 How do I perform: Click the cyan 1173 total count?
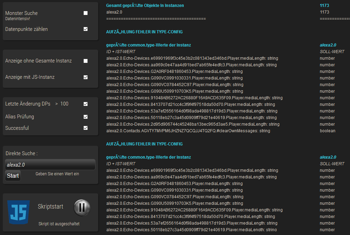pyautogui.click(x=324, y=6)
